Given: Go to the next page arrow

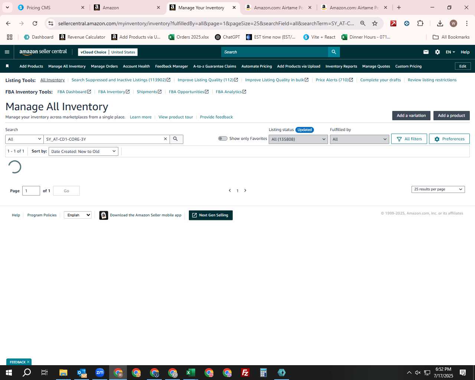Looking at the screenshot, I should click(x=245, y=190).
